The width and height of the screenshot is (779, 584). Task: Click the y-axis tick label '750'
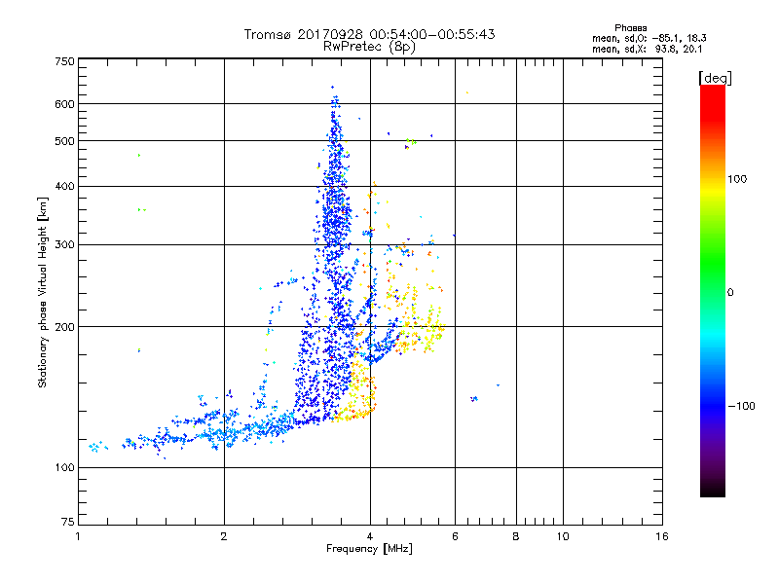65,61
